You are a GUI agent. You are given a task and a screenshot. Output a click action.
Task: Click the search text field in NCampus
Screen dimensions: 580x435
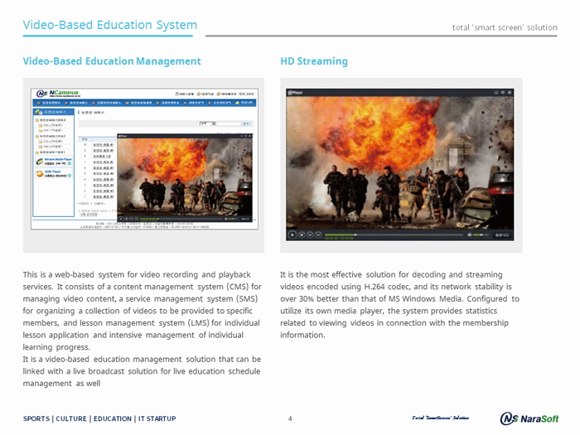(228, 123)
